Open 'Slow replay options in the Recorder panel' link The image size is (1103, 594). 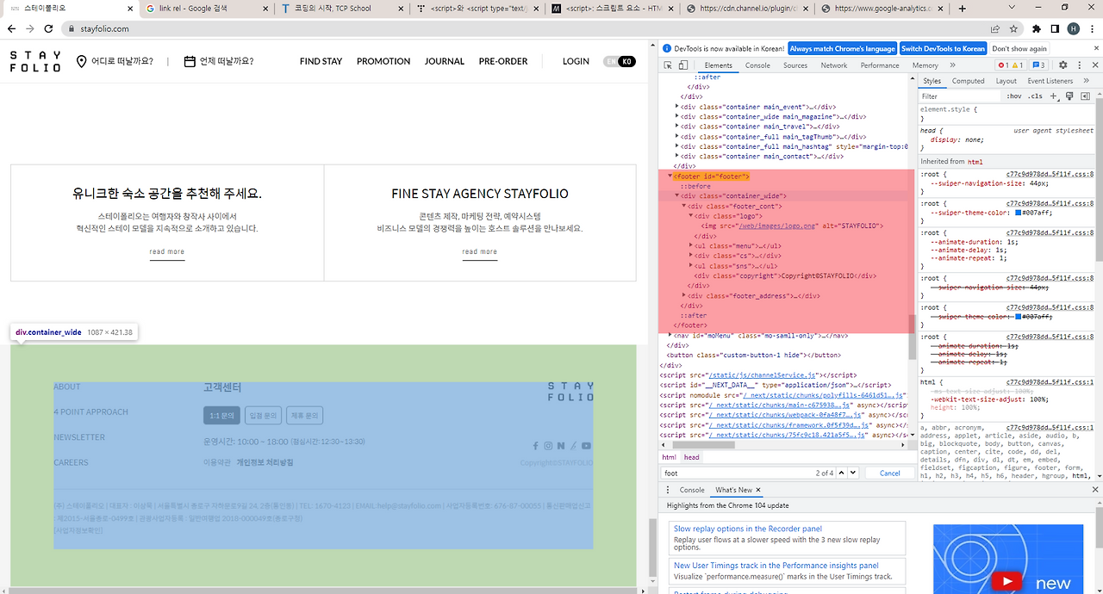click(747, 529)
